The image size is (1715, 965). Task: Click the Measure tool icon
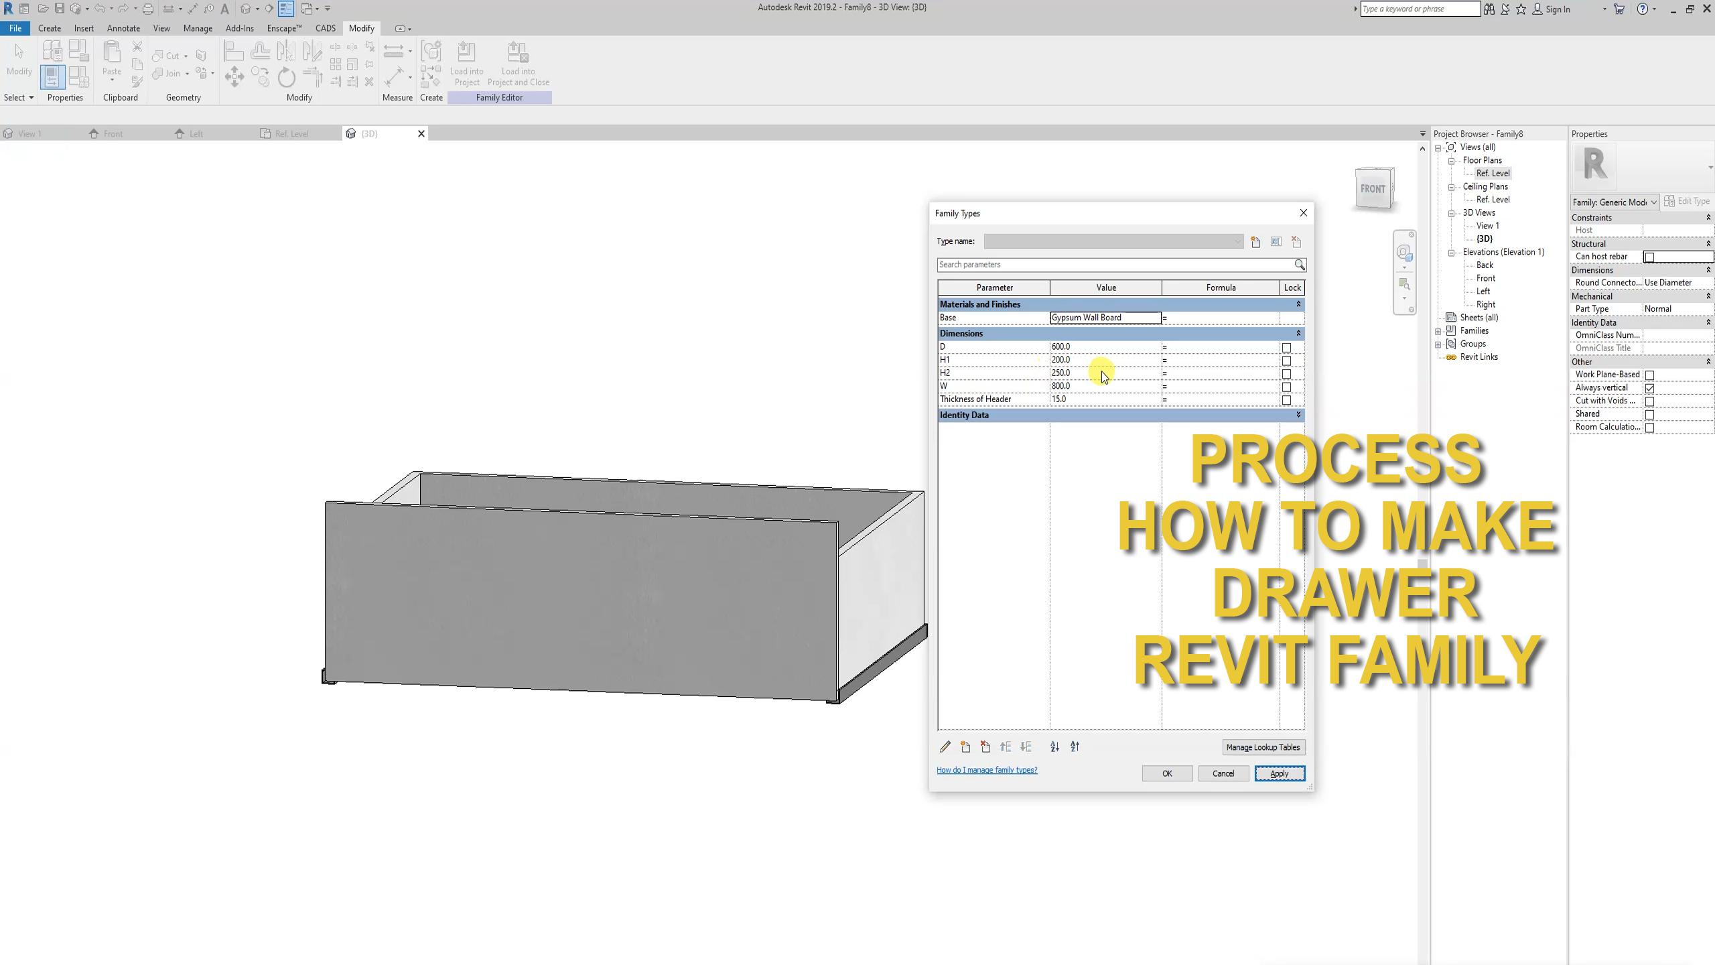pos(395,77)
